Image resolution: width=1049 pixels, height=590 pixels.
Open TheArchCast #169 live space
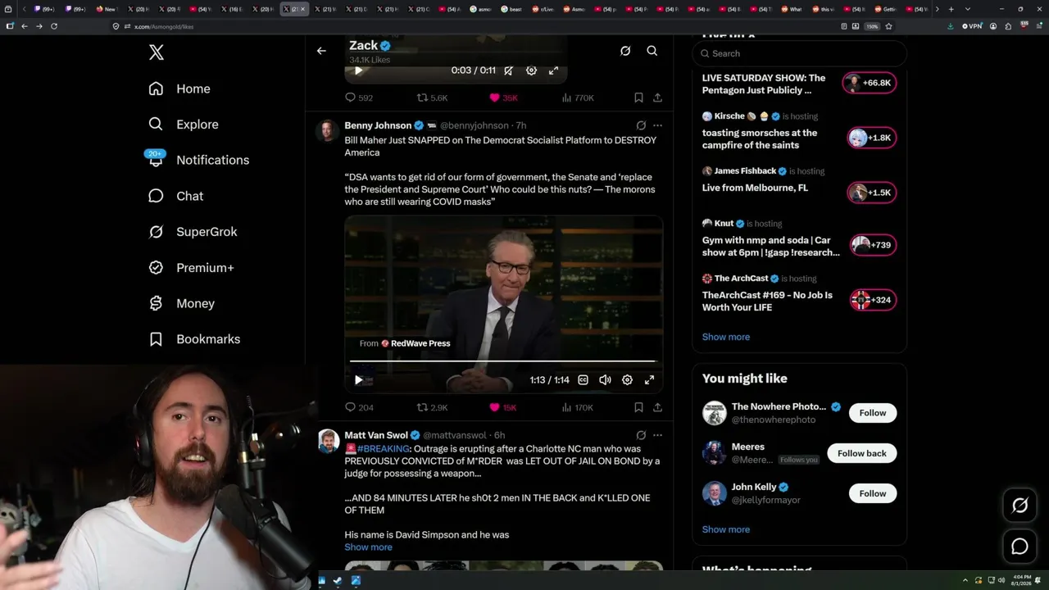[x=767, y=301]
